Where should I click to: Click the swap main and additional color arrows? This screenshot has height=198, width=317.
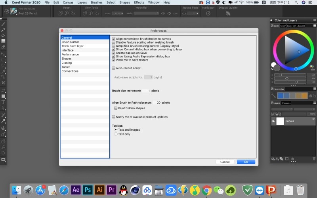(x=272, y=69)
